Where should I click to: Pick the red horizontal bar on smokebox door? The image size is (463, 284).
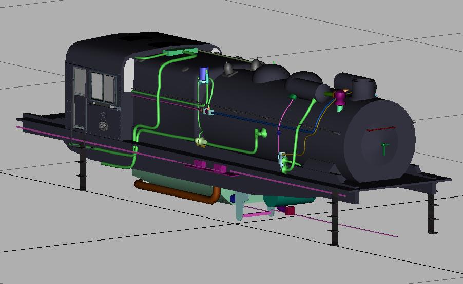381,129
